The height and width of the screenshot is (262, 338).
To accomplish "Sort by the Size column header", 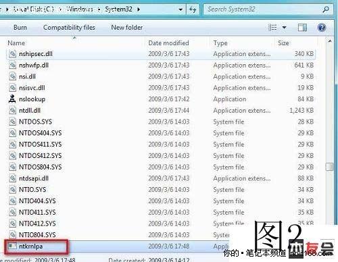I will tap(283, 43).
